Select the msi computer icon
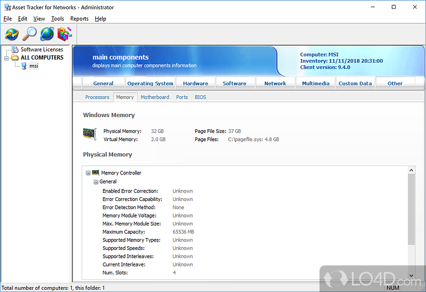 pos(24,66)
